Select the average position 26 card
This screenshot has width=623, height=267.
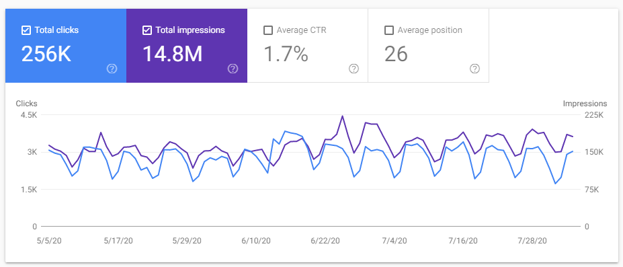(428, 46)
